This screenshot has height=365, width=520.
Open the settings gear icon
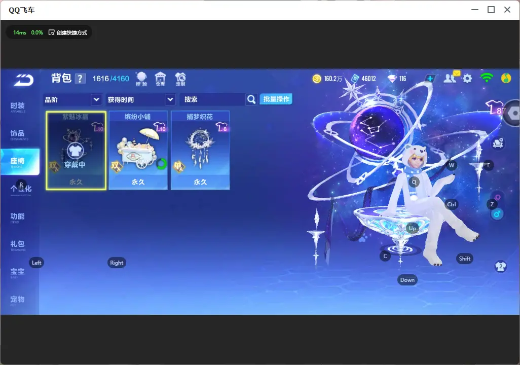[467, 79]
